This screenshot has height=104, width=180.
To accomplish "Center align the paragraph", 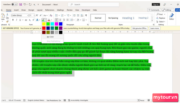I will [60, 20].
